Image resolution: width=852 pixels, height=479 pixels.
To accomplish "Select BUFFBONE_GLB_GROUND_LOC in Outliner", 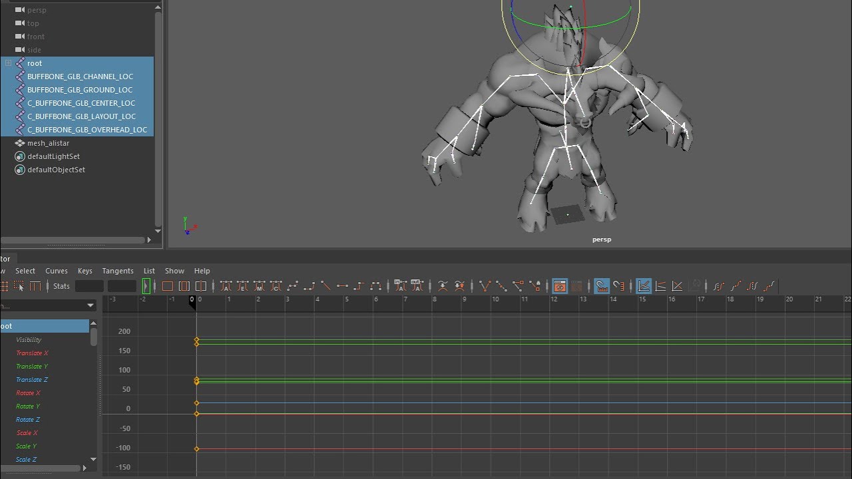I will click(80, 90).
